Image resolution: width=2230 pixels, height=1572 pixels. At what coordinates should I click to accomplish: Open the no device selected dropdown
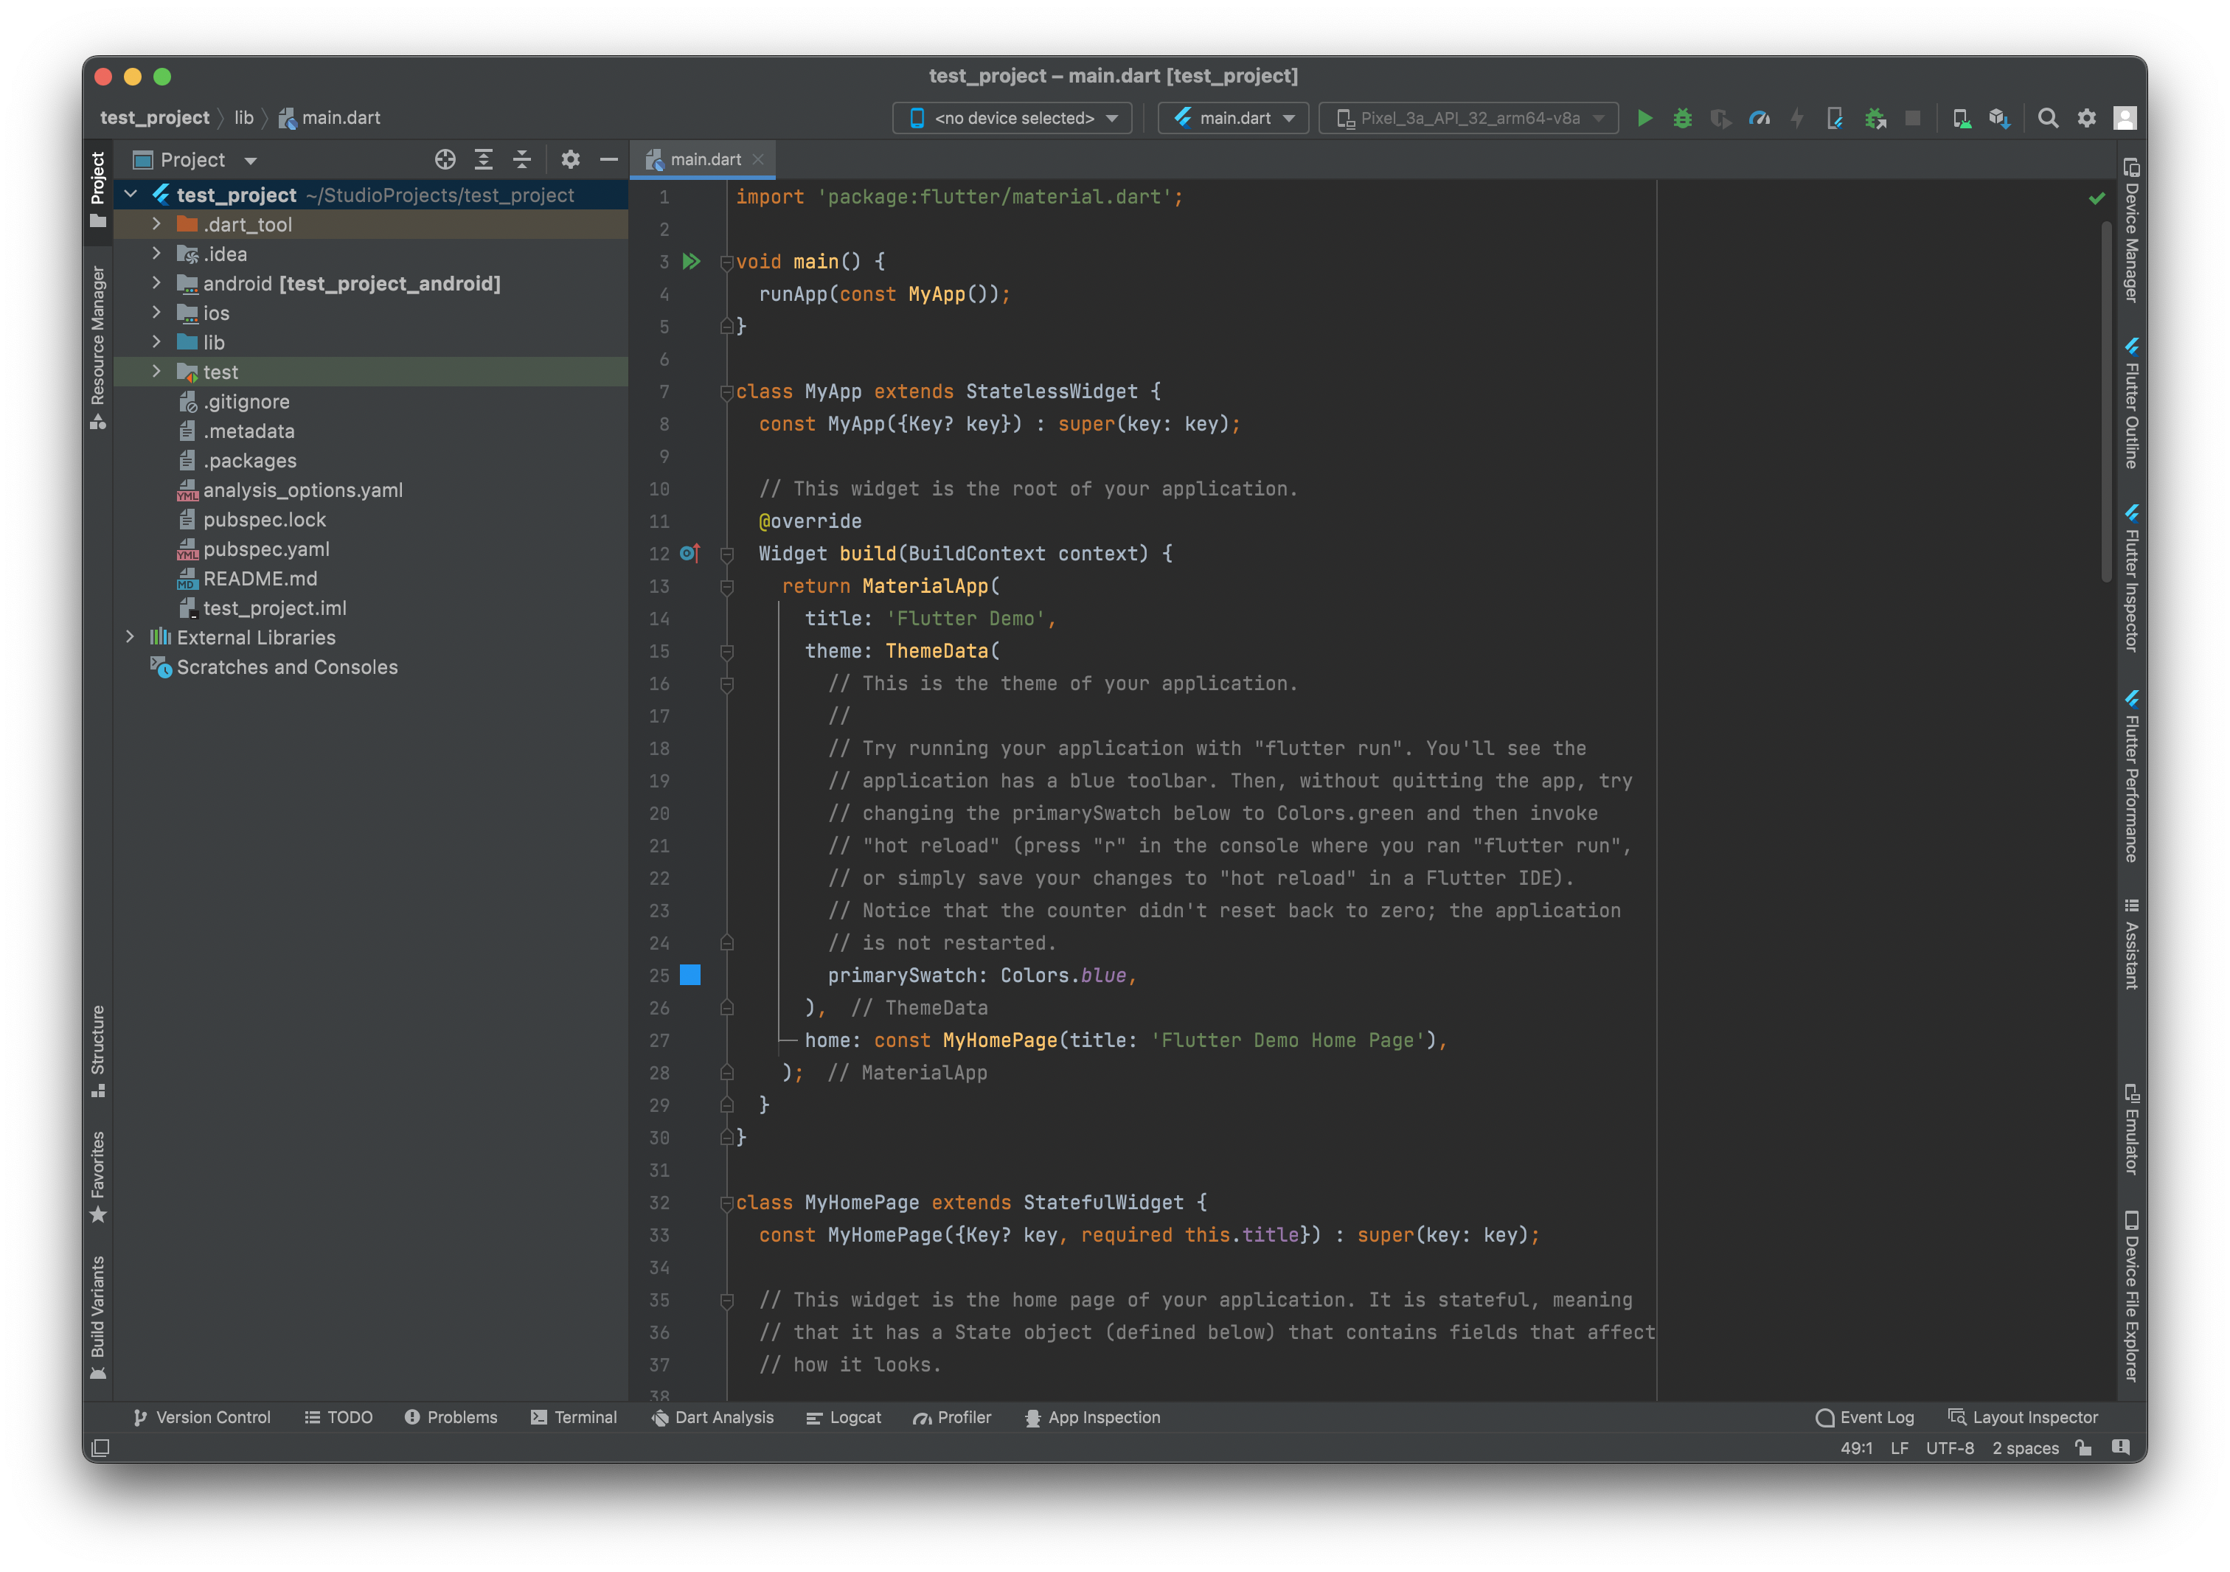coord(1012,119)
